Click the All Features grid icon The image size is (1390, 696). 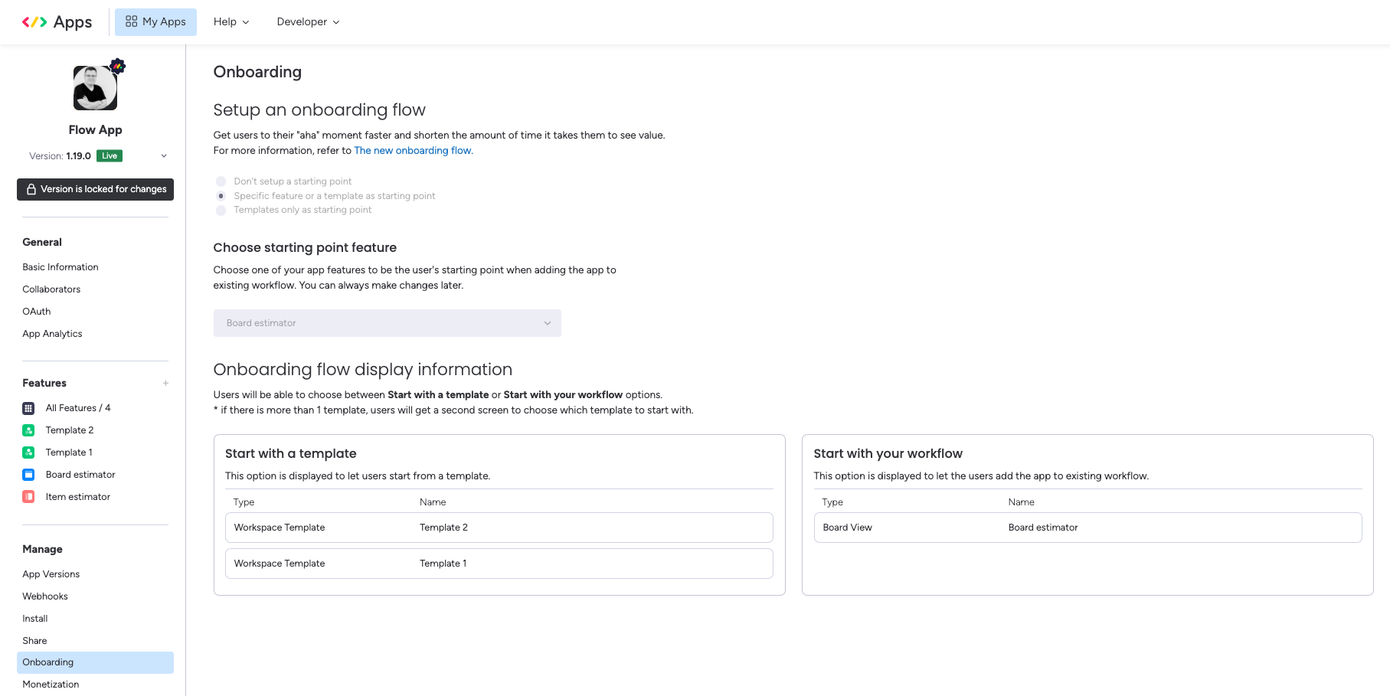coord(28,407)
